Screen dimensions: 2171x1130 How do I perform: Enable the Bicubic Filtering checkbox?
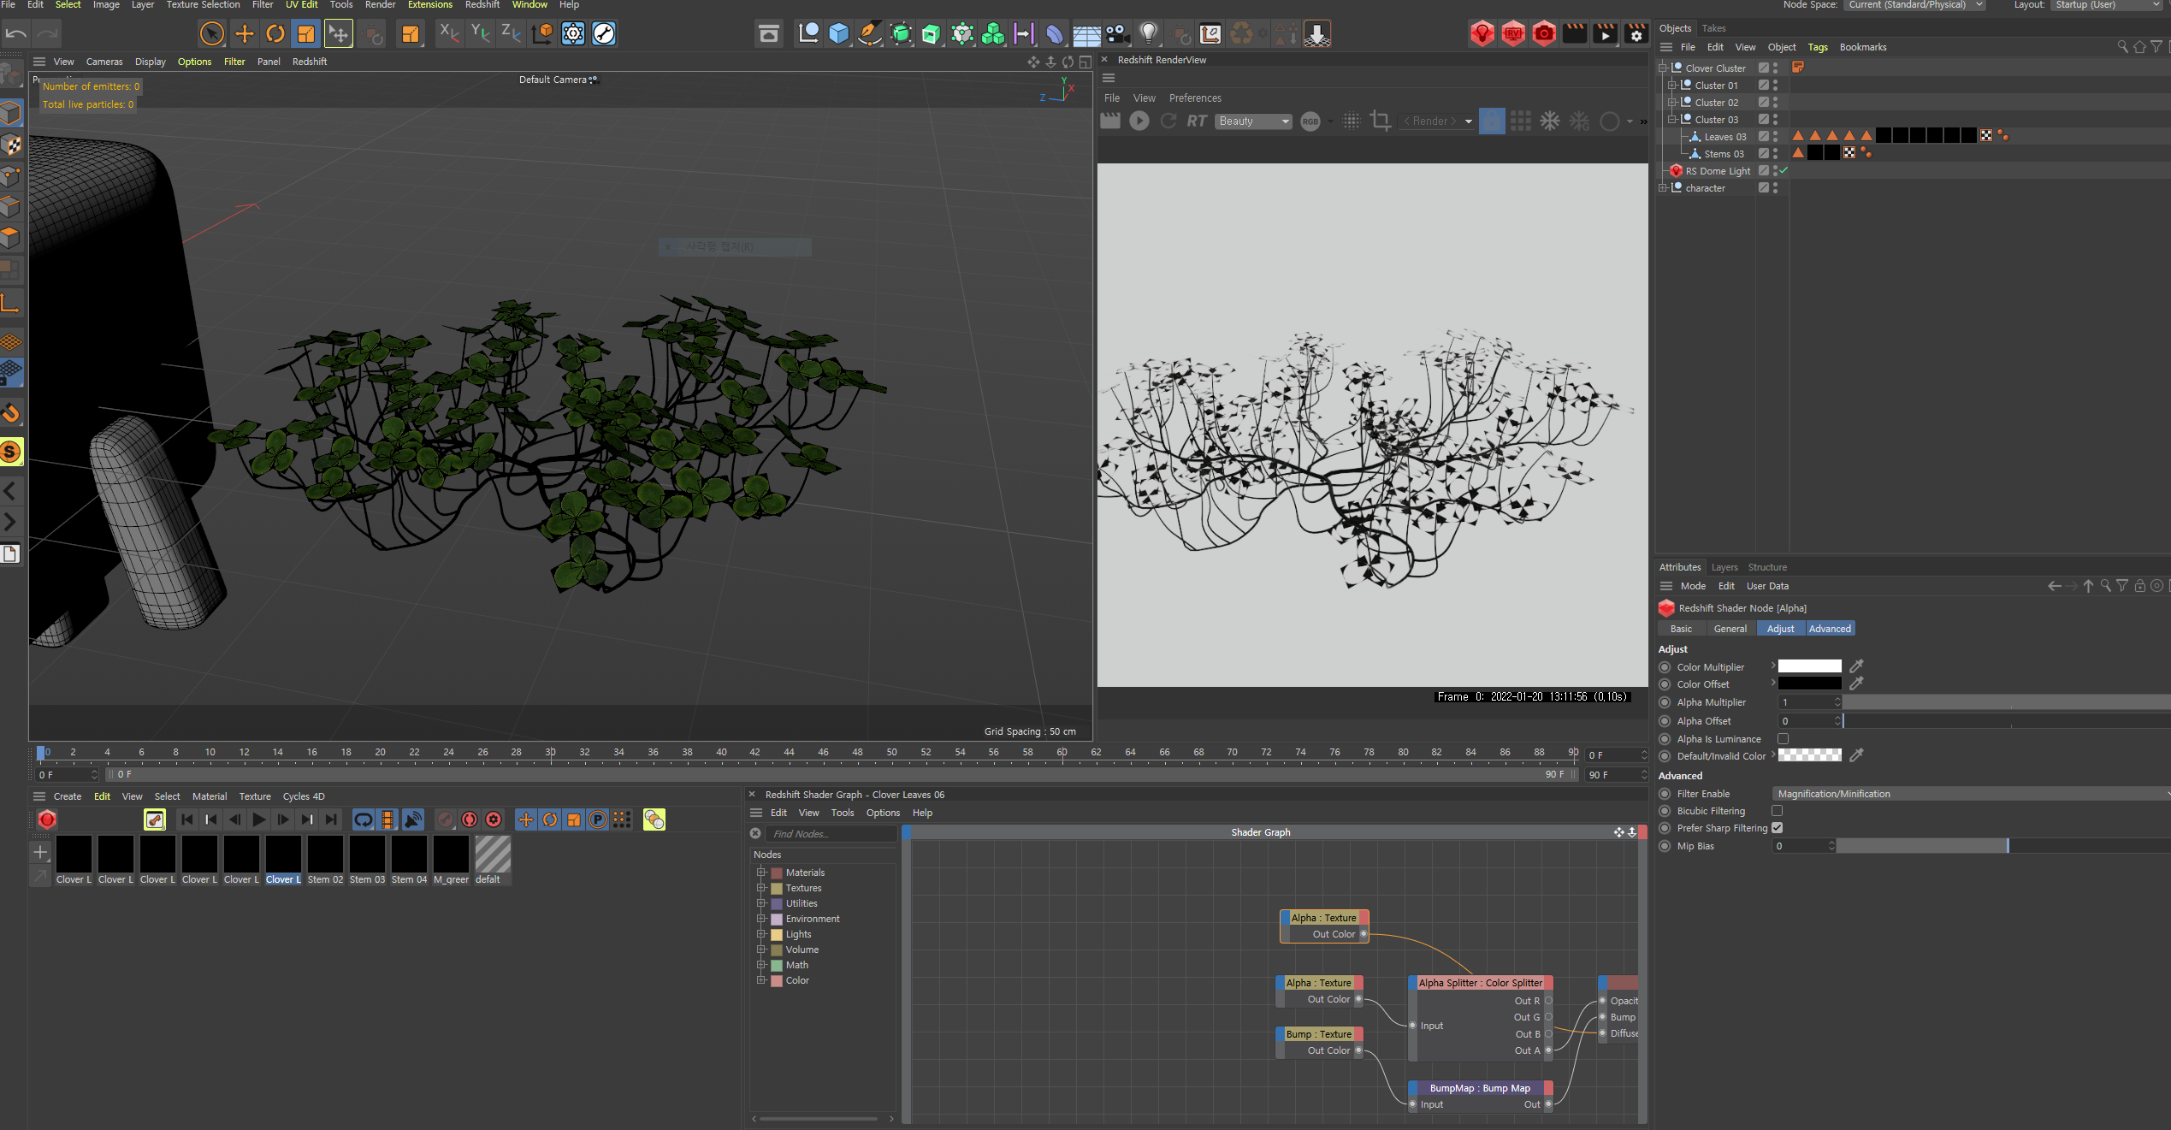(1777, 810)
